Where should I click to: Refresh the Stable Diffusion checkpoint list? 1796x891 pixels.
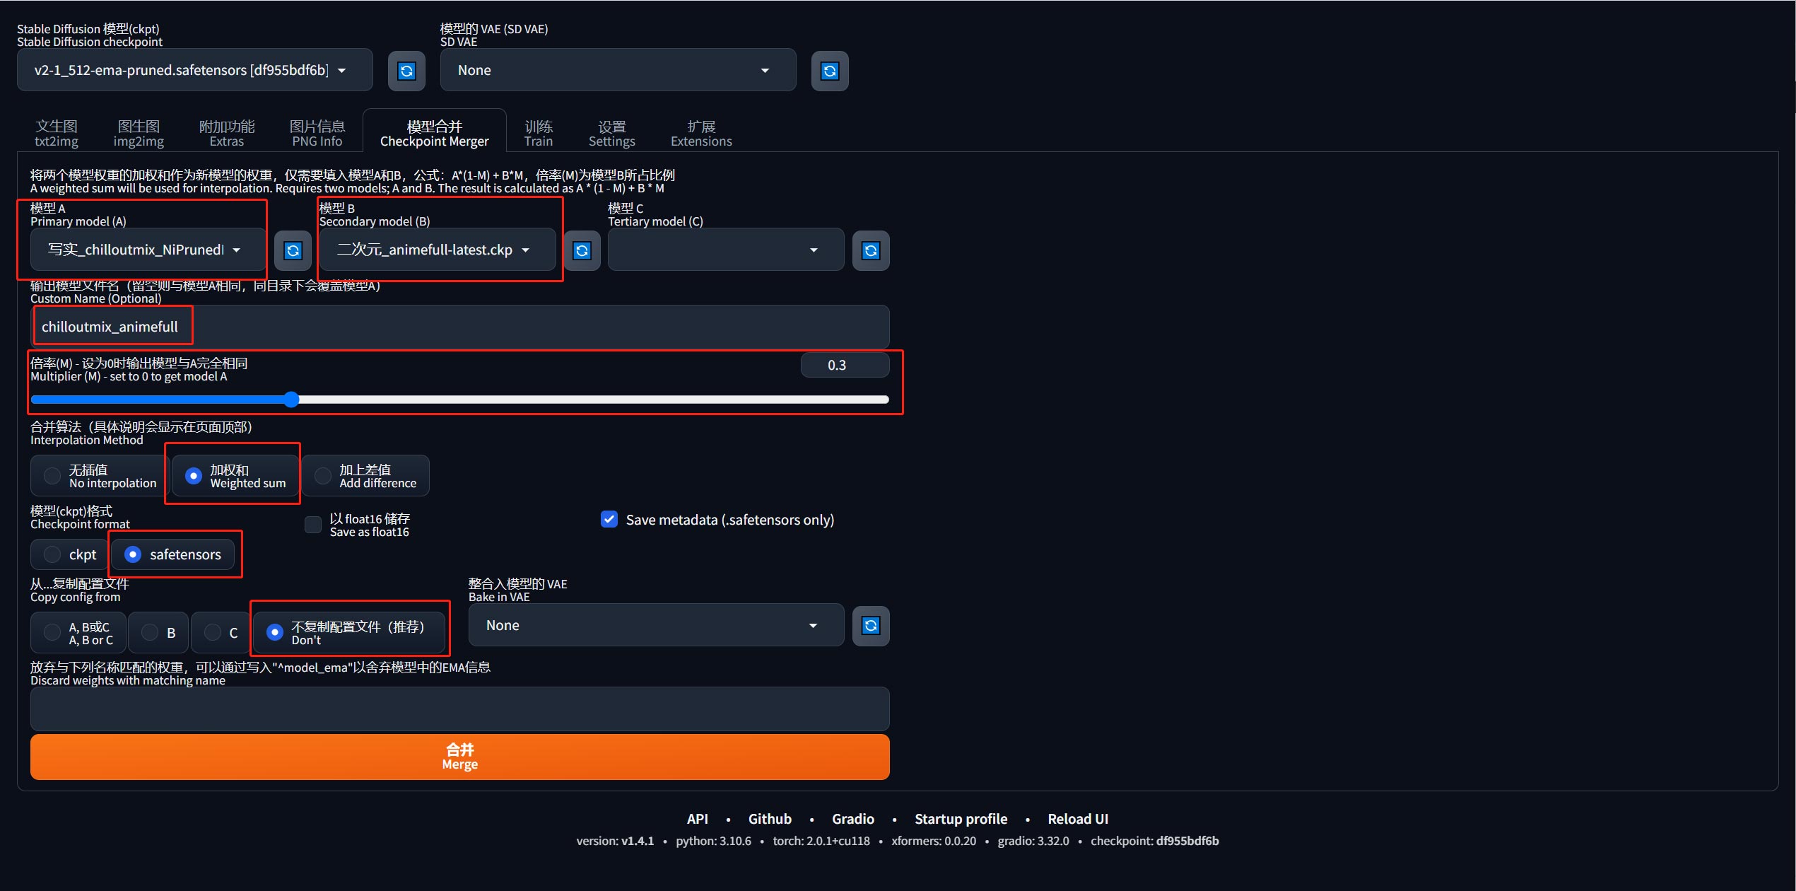click(406, 71)
